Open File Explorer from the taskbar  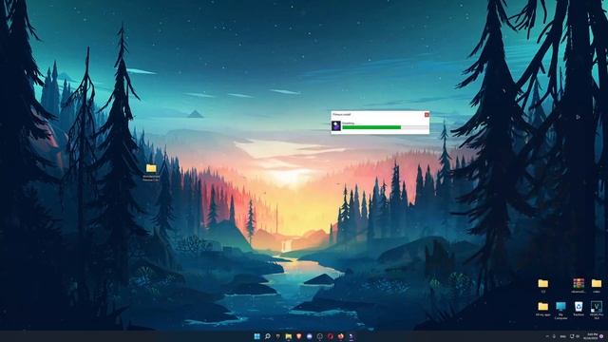[x=289, y=336]
